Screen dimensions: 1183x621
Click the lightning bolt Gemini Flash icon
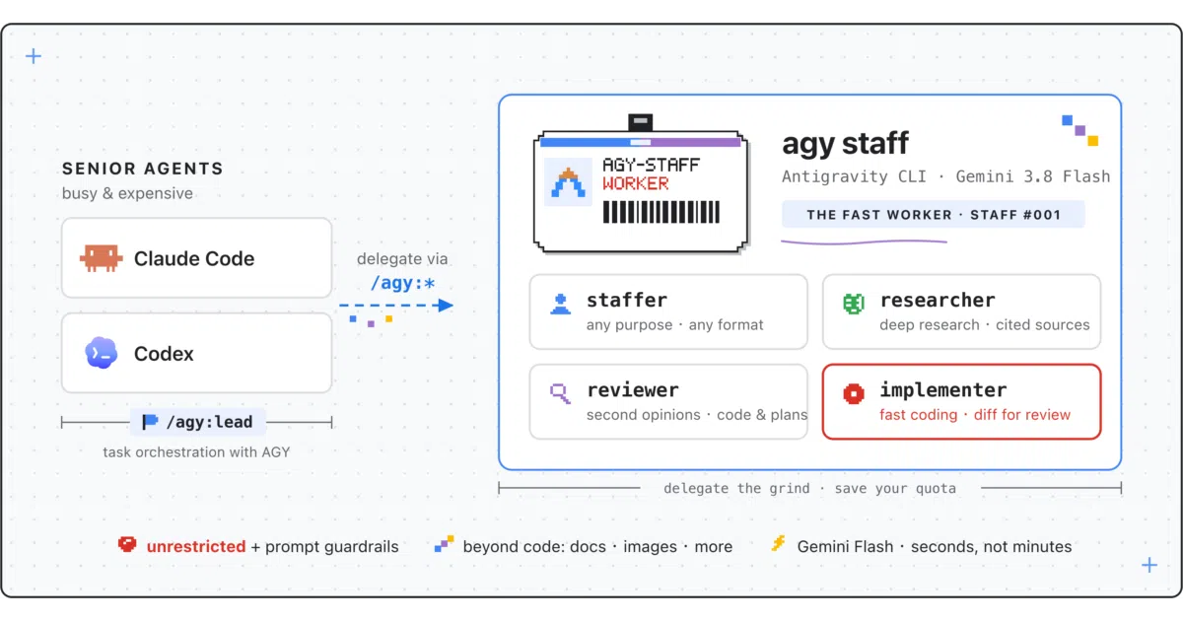[778, 544]
